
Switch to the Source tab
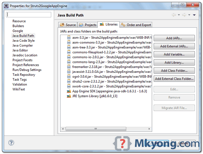(x=68, y=25)
